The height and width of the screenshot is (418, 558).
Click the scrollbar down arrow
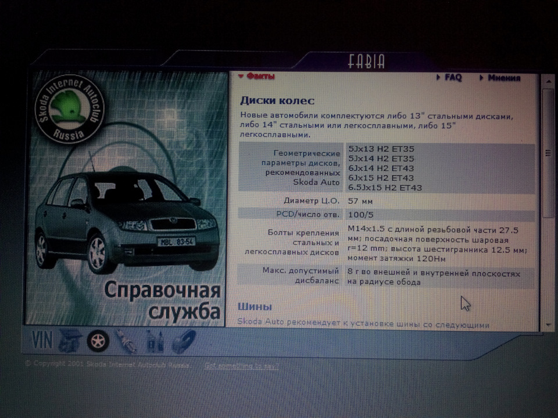pyautogui.click(x=548, y=325)
